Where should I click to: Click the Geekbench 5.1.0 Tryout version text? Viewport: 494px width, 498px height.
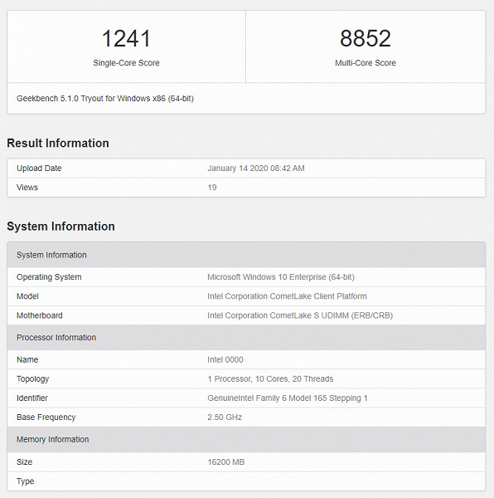(x=105, y=99)
